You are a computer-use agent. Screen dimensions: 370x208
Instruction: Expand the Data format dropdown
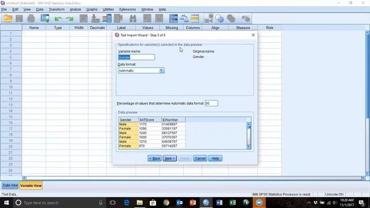point(161,70)
